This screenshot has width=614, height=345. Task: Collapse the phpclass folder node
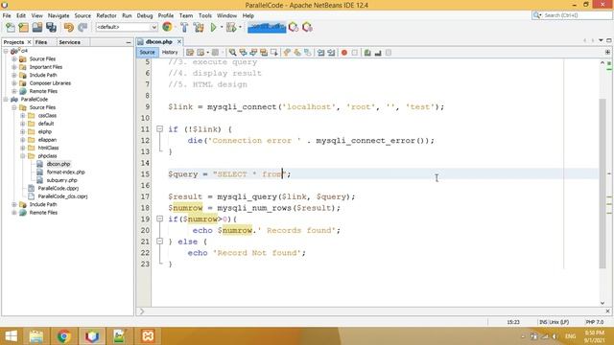tap(23, 155)
